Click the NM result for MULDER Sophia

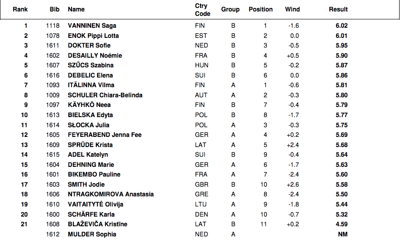click(x=343, y=234)
